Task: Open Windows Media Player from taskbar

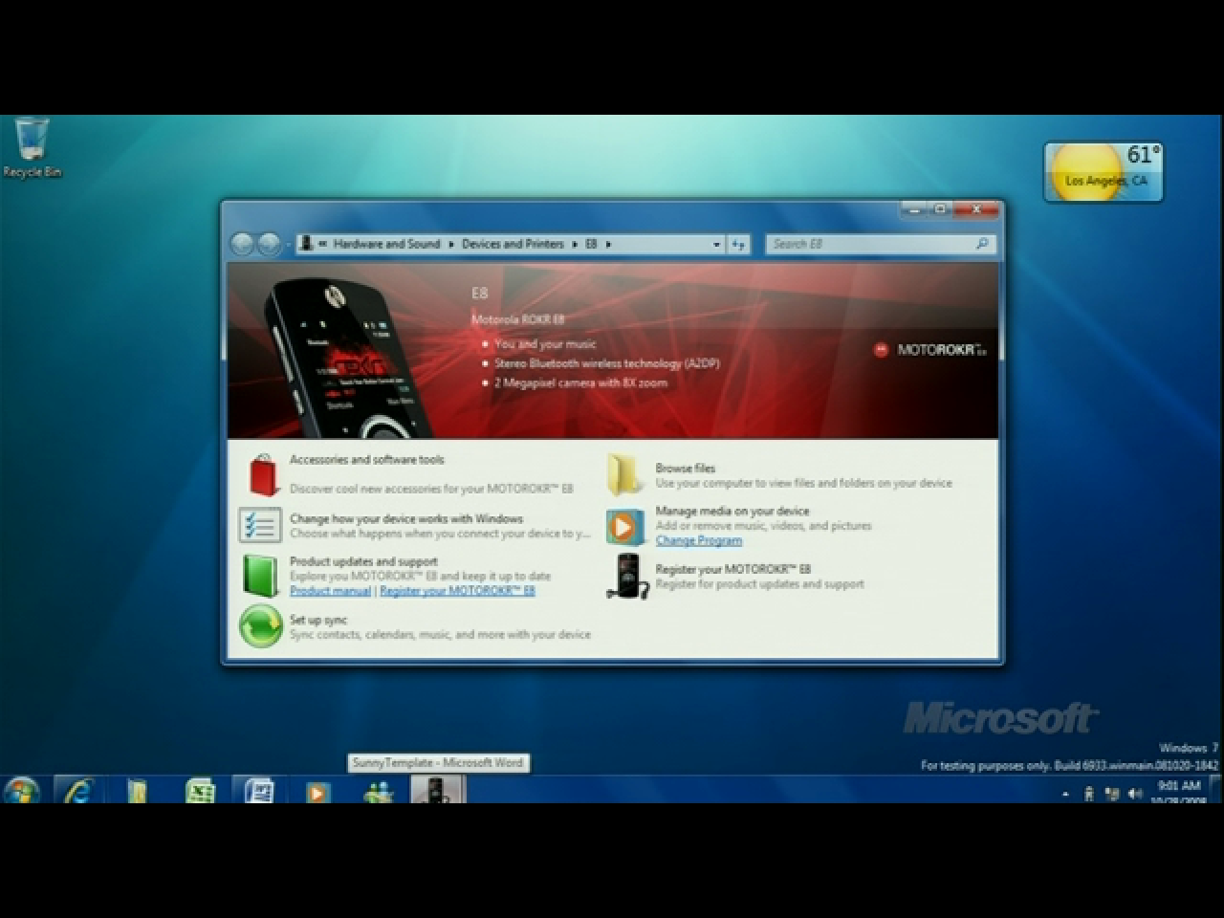Action: (x=317, y=792)
